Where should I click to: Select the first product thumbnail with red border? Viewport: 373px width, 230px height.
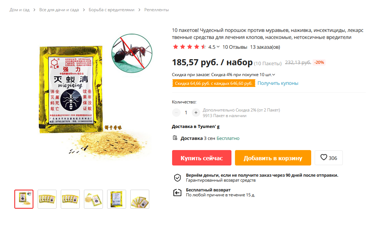click(x=24, y=199)
